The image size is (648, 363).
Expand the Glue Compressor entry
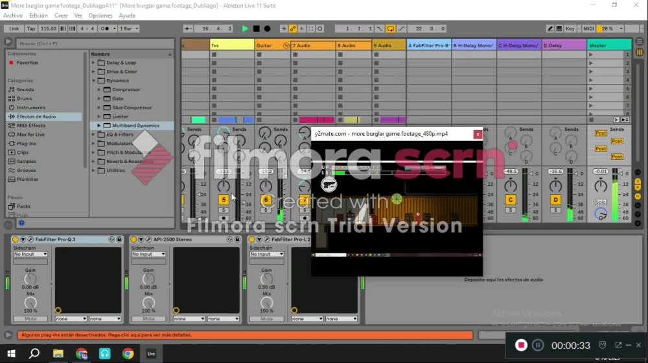click(x=99, y=107)
